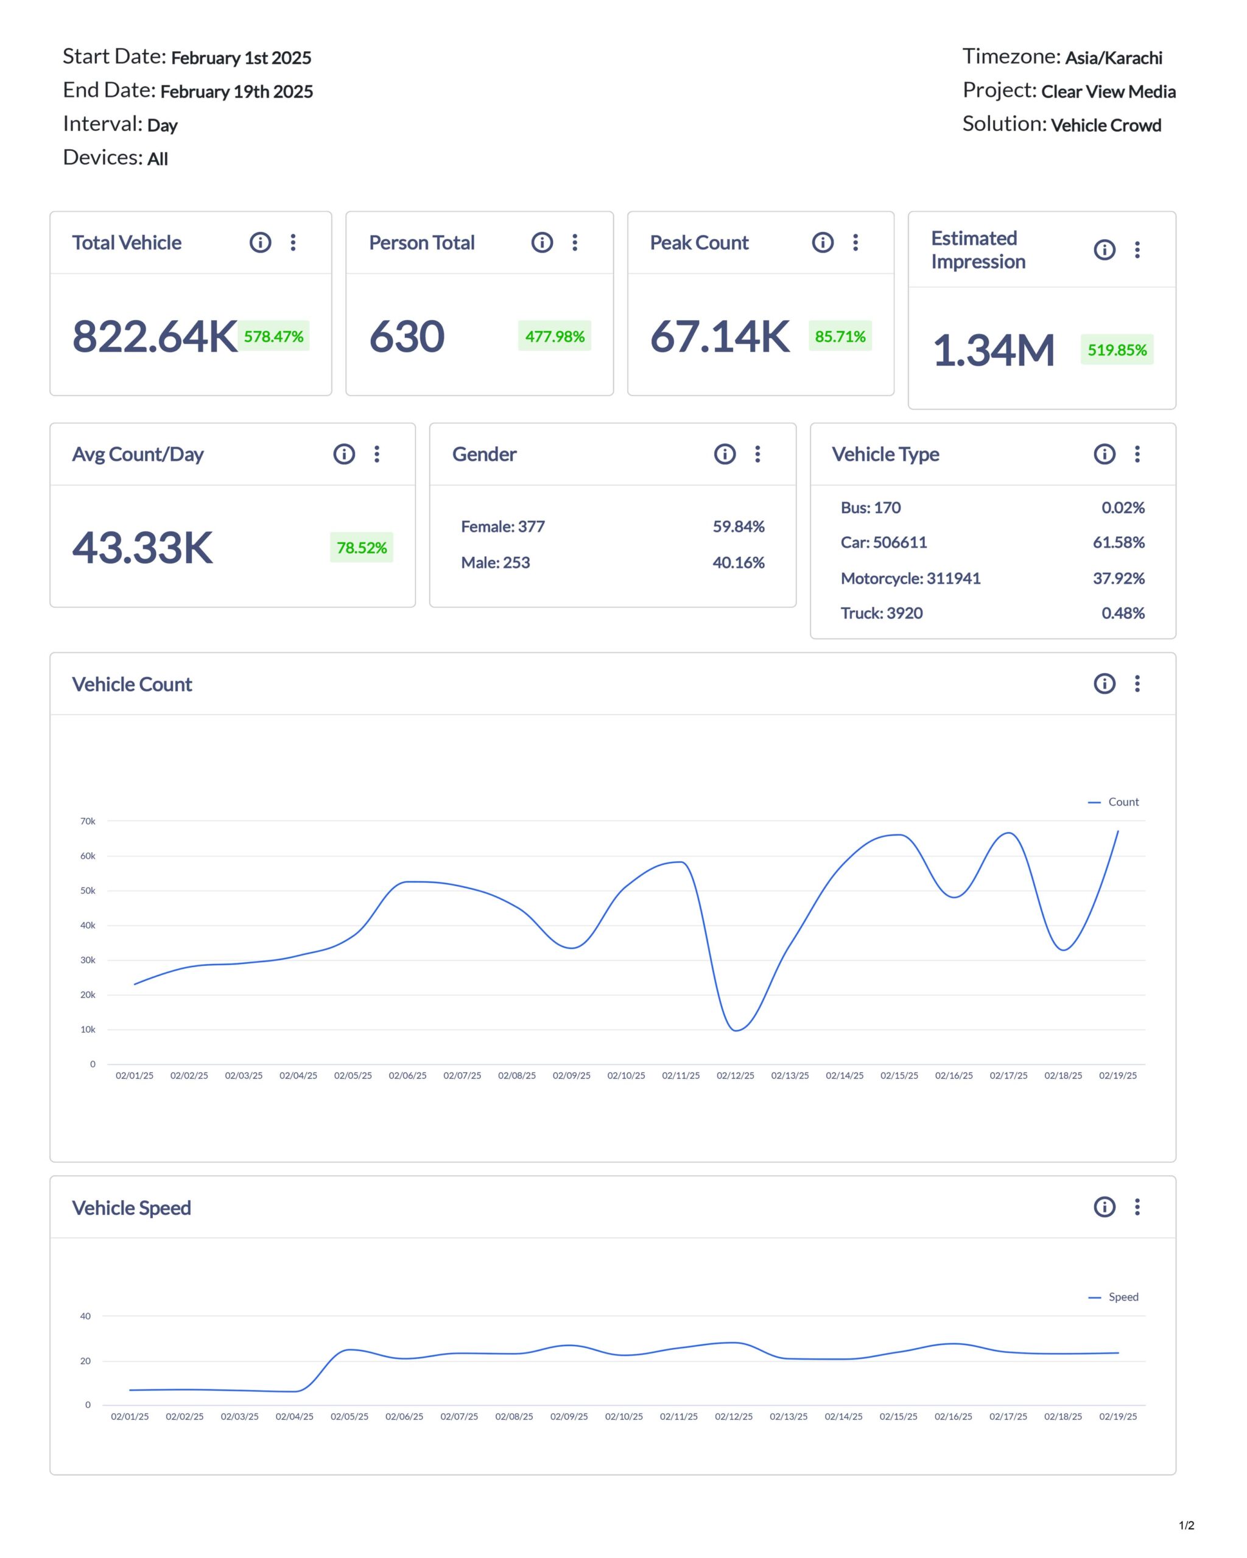1247x1558 pixels.
Task: Open Vehicle Speed chart options menu
Action: click(1137, 1207)
